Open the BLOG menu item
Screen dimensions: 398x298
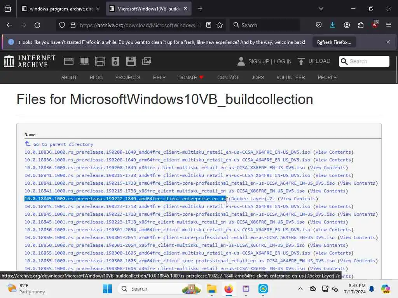click(96, 78)
